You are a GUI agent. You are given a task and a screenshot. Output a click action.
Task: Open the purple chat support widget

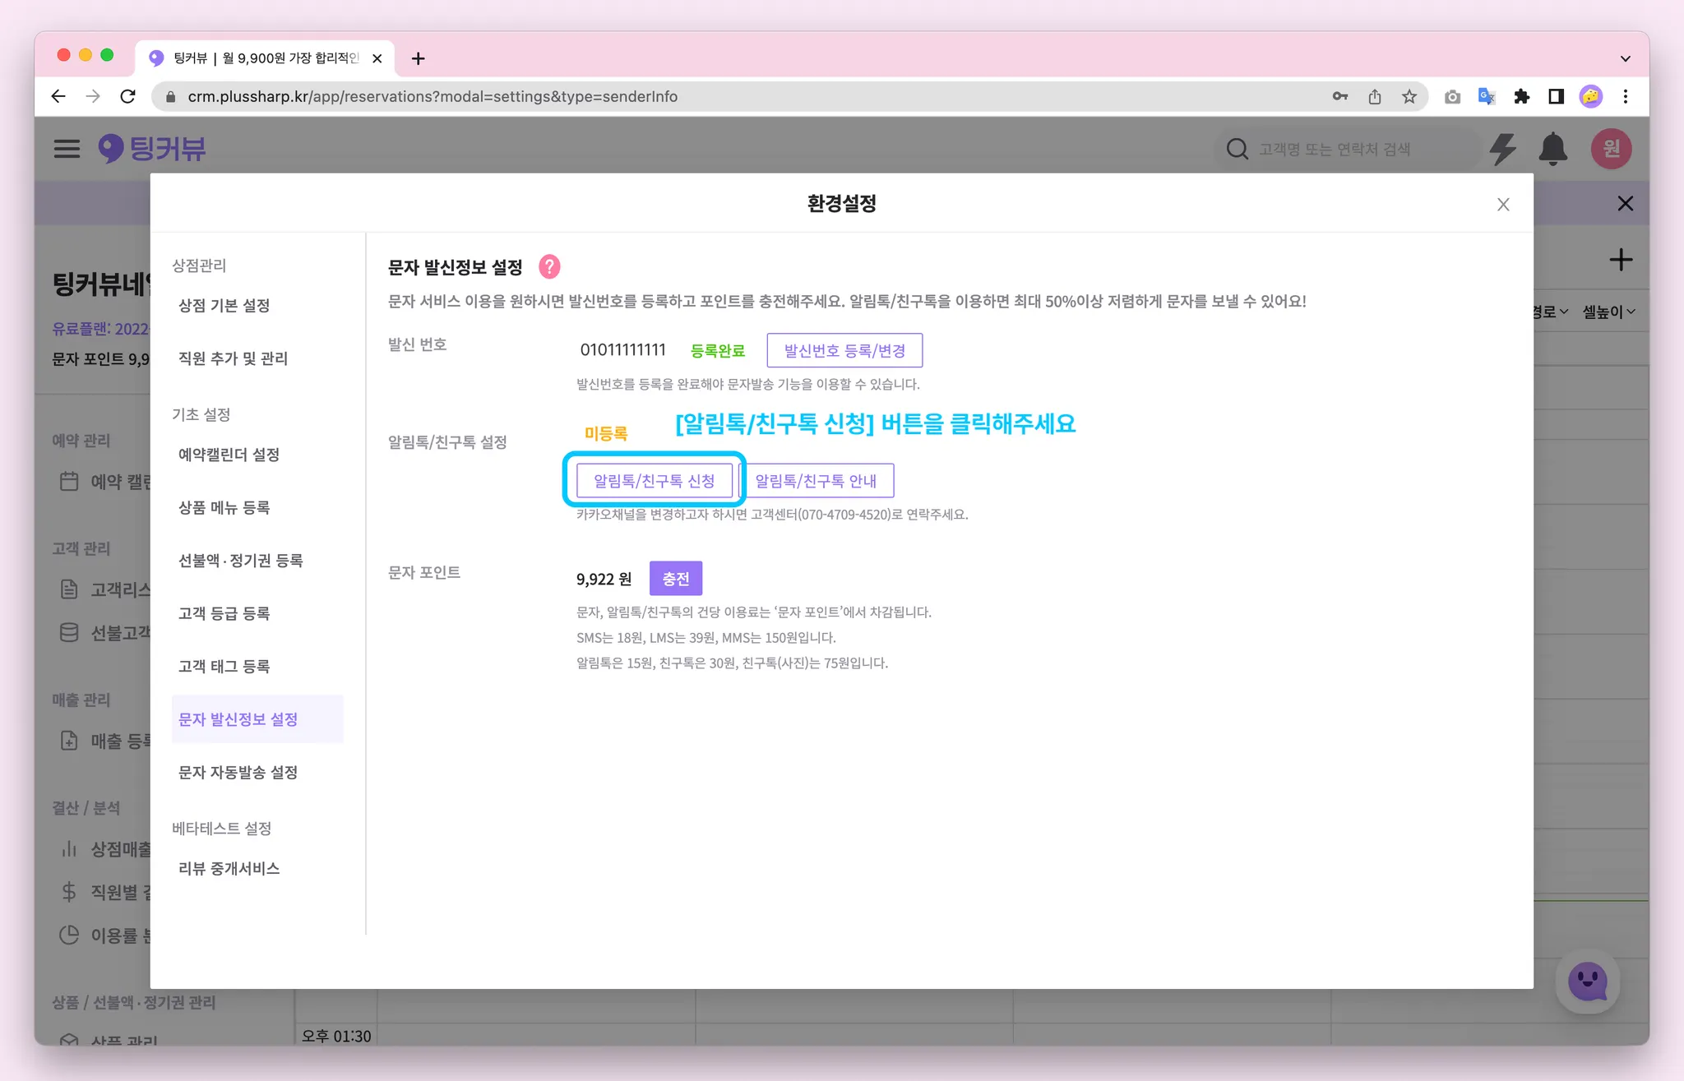(1587, 982)
